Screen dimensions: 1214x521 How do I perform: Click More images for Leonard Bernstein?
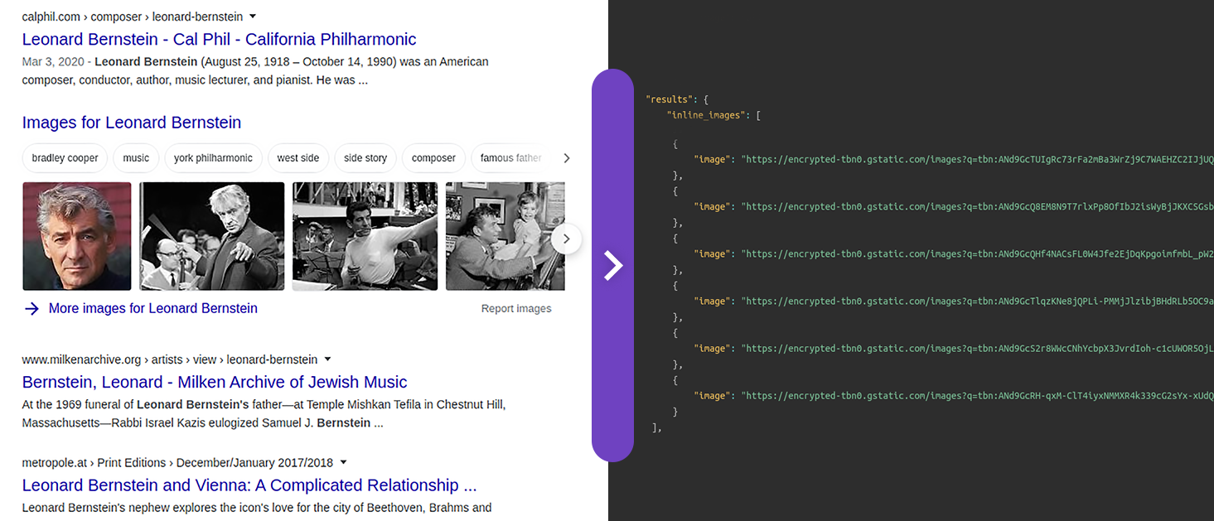pyautogui.click(x=152, y=307)
